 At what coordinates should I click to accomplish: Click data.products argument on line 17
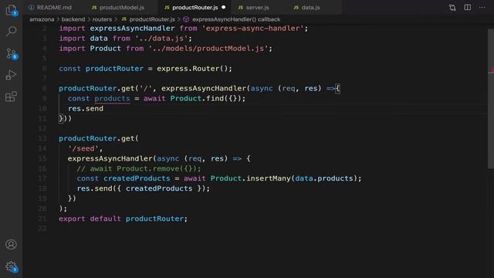coord(324,178)
